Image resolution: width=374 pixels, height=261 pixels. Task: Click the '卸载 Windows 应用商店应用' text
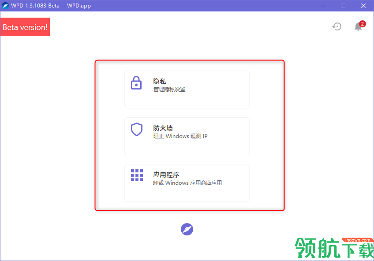tap(187, 183)
